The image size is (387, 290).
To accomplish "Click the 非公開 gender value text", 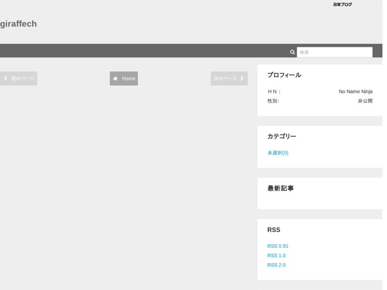I will point(365,101).
